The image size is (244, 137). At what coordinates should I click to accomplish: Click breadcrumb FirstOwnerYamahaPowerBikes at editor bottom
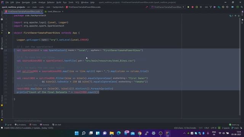[28, 121]
